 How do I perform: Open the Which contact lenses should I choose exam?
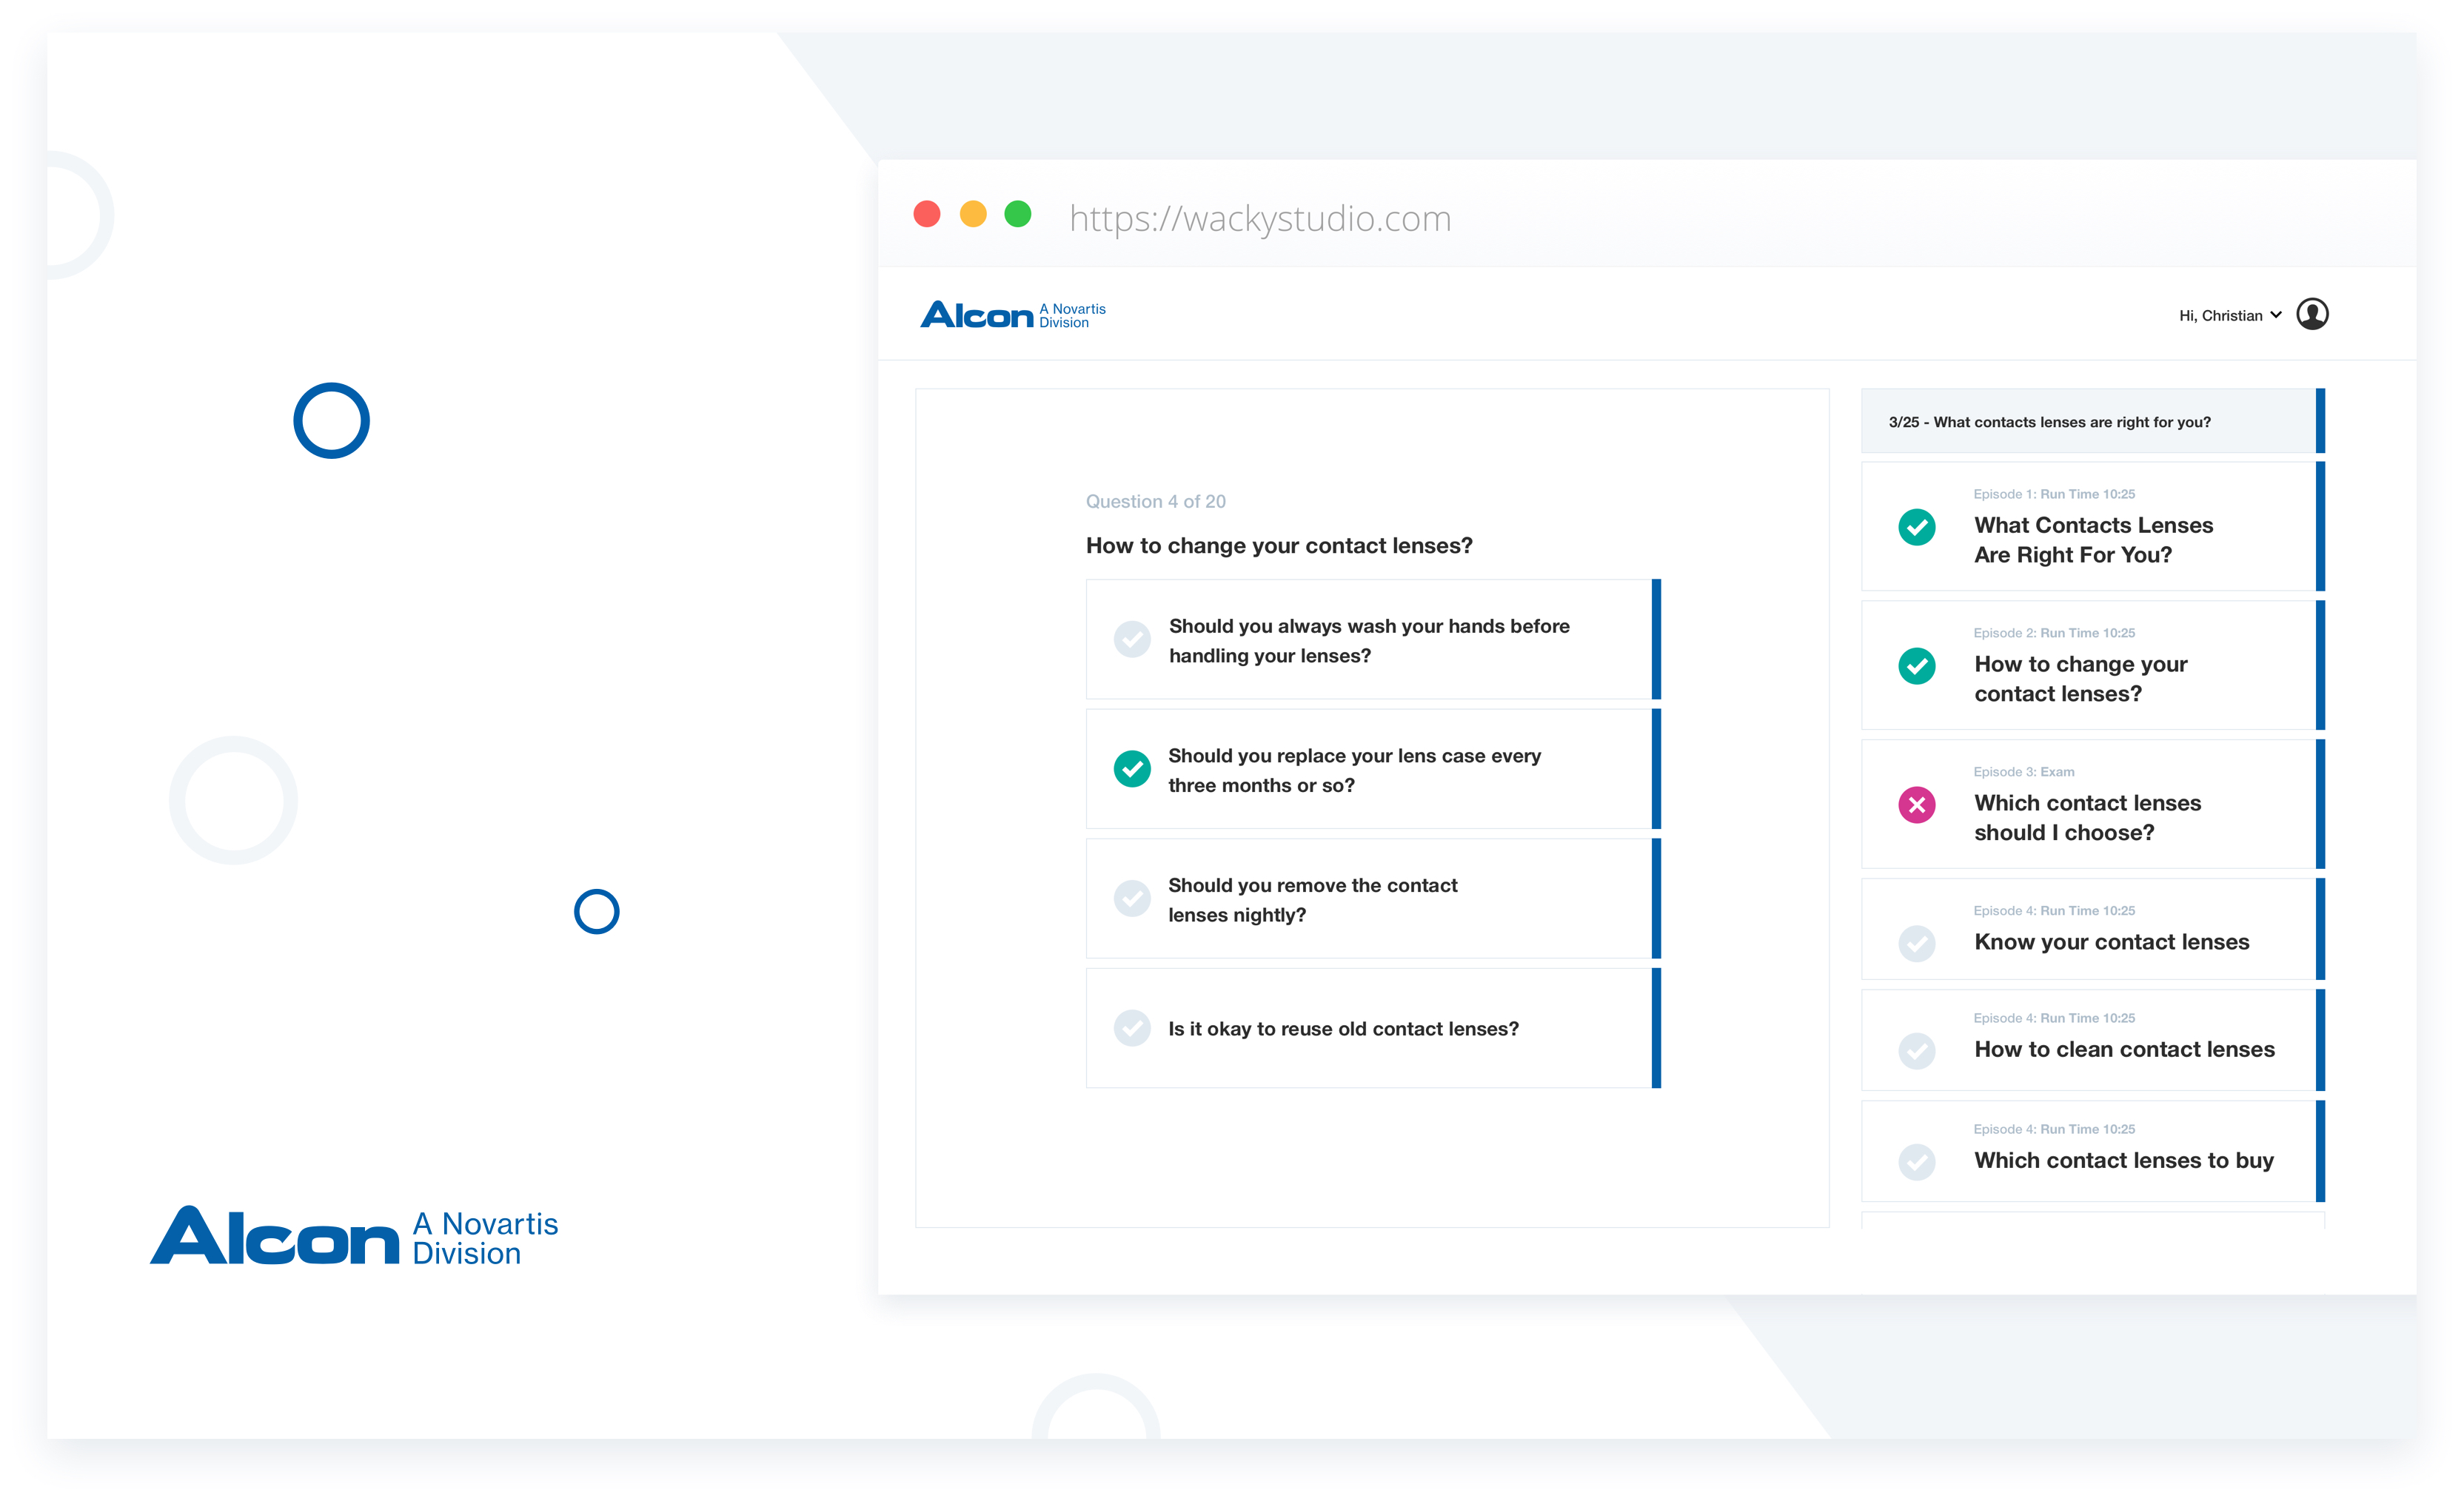(2086, 817)
